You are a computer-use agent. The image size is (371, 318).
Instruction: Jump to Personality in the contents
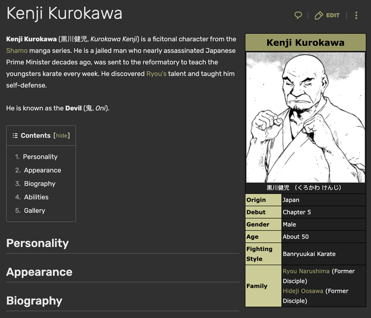pos(40,157)
